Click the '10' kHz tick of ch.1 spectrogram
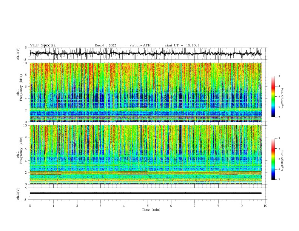This screenshot has height=231, width=299. [x=26, y=63]
